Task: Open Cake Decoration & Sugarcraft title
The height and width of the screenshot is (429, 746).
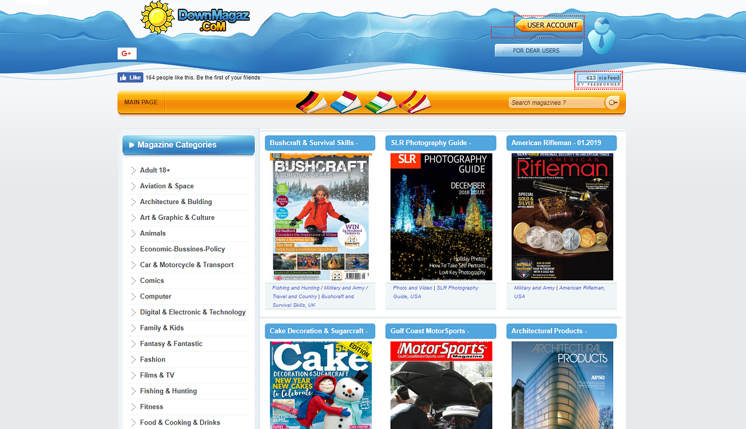Action: click(320, 331)
